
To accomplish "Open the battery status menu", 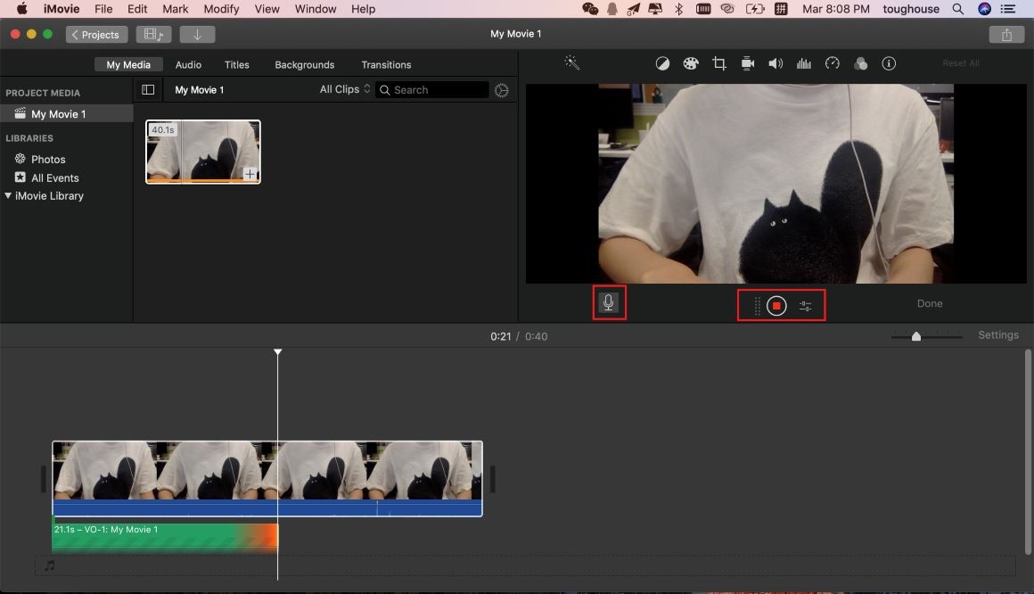I will coord(754,9).
